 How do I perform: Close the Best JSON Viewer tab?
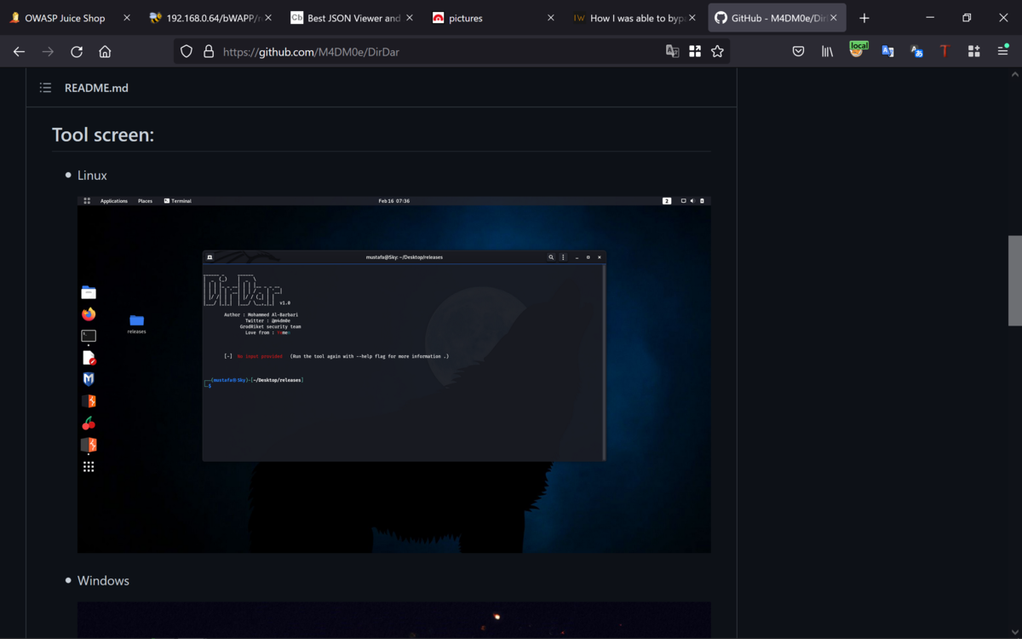(409, 18)
